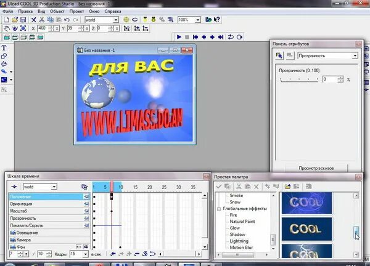Toggle loop mode on playback bar
370x266 pixels.
click(x=231, y=37)
